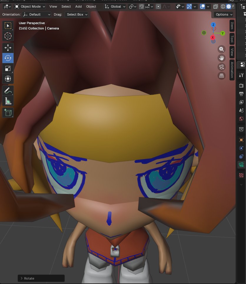
Task: Open the Texture properties checker tab
Action: click(x=241, y=175)
